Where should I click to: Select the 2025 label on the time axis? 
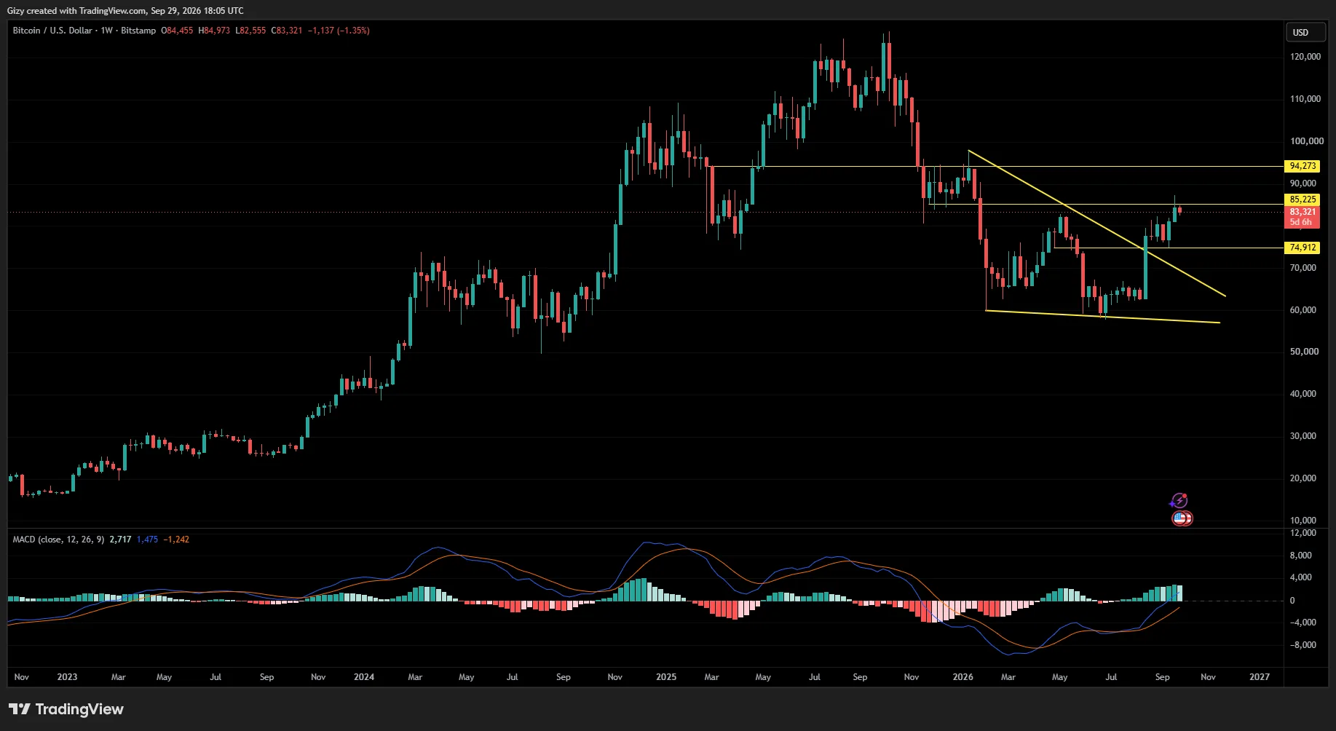click(x=665, y=677)
